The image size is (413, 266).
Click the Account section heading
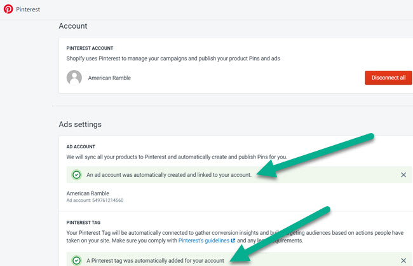73,26
